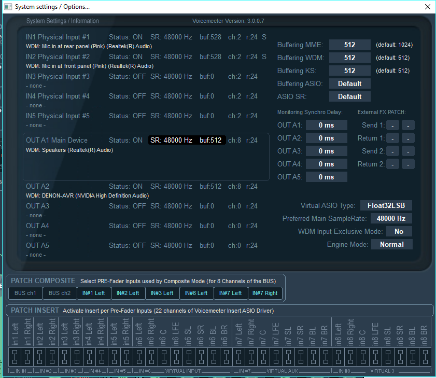Click second Send 1 patch button
436x378 pixels.
pos(408,125)
